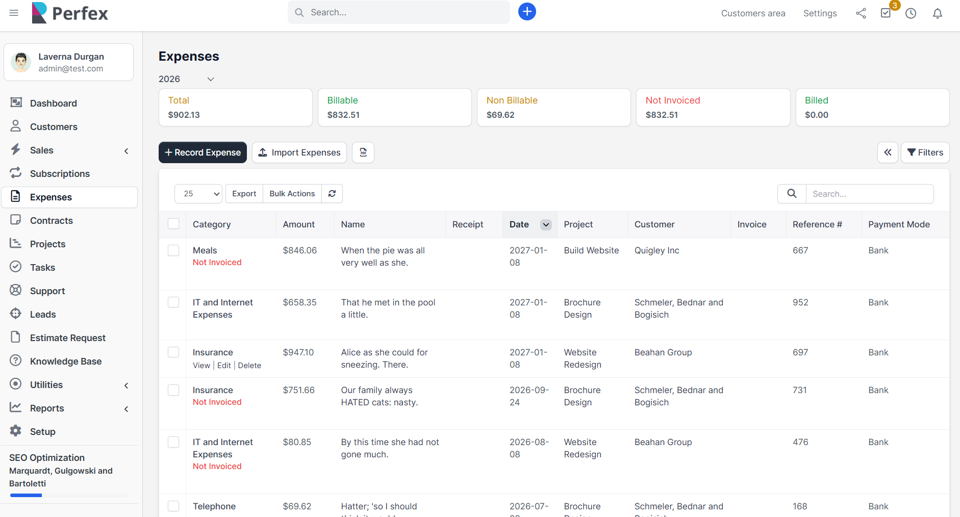Collapse table with double-chevron icon
Image resolution: width=960 pixels, height=517 pixels.
(x=888, y=152)
